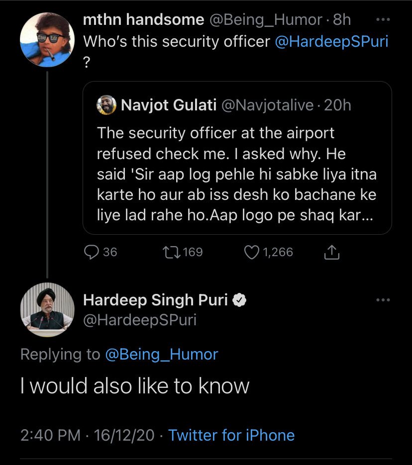Tap the @HardeepSPuri handle under the name

pos(140,320)
